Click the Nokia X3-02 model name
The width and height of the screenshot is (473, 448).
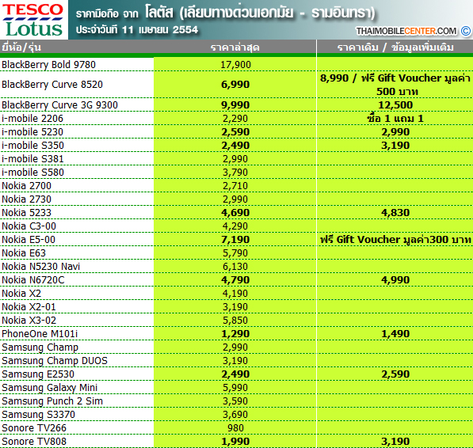pyautogui.click(x=29, y=321)
